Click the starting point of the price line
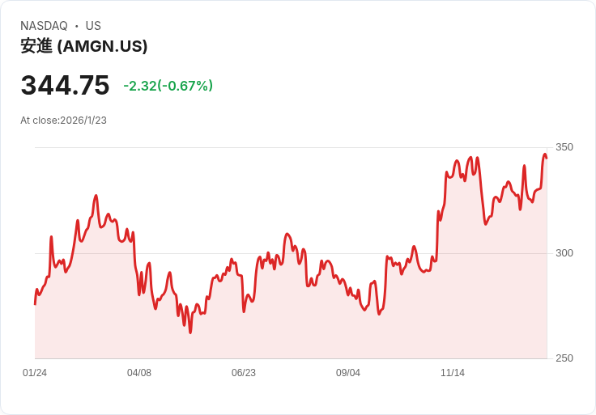This screenshot has height=415, width=596. [35, 304]
